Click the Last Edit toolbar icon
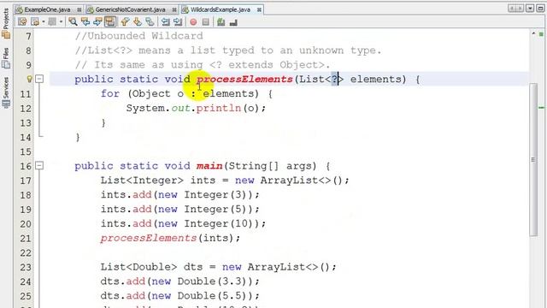This screenshot has height=308, width=547. [22, 22]
